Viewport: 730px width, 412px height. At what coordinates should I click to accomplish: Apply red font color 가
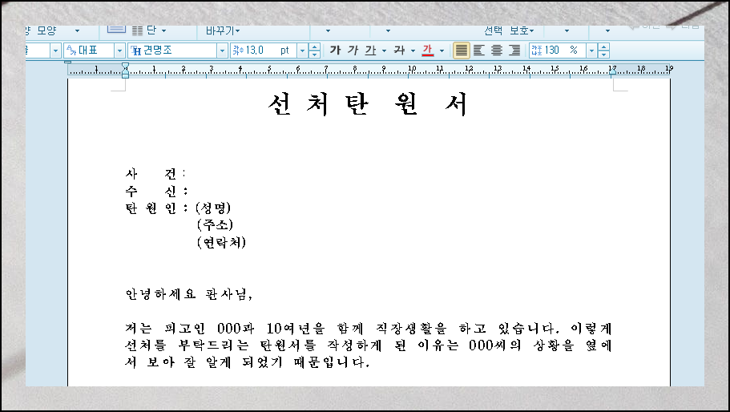(x=427, y=50)
